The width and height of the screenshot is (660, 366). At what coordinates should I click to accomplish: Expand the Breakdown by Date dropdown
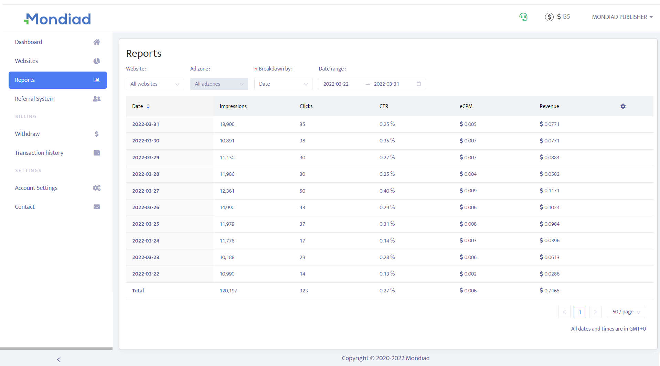point(283,84)
